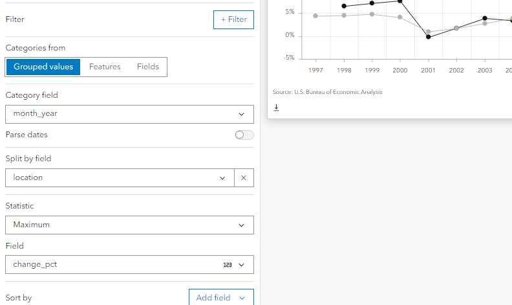Switch to the Features option
512x305 pixels.
coord(105,67)
